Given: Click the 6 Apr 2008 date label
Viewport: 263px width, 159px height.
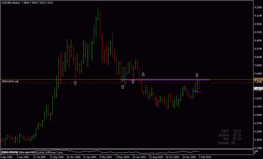Looking at the screenshot, I should (6, 157).
